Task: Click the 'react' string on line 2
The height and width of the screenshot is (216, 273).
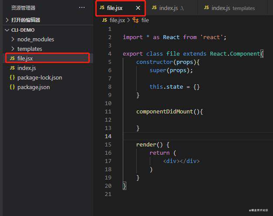Action: point(211,37)
